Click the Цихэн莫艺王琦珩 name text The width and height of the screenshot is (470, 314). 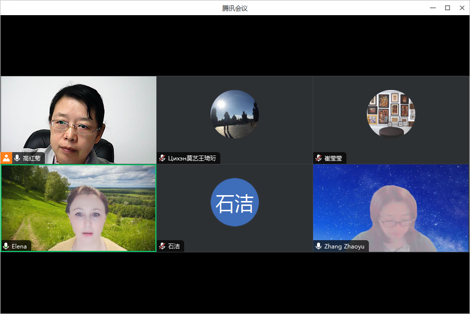pyautogui.click(x=192, y=158)
